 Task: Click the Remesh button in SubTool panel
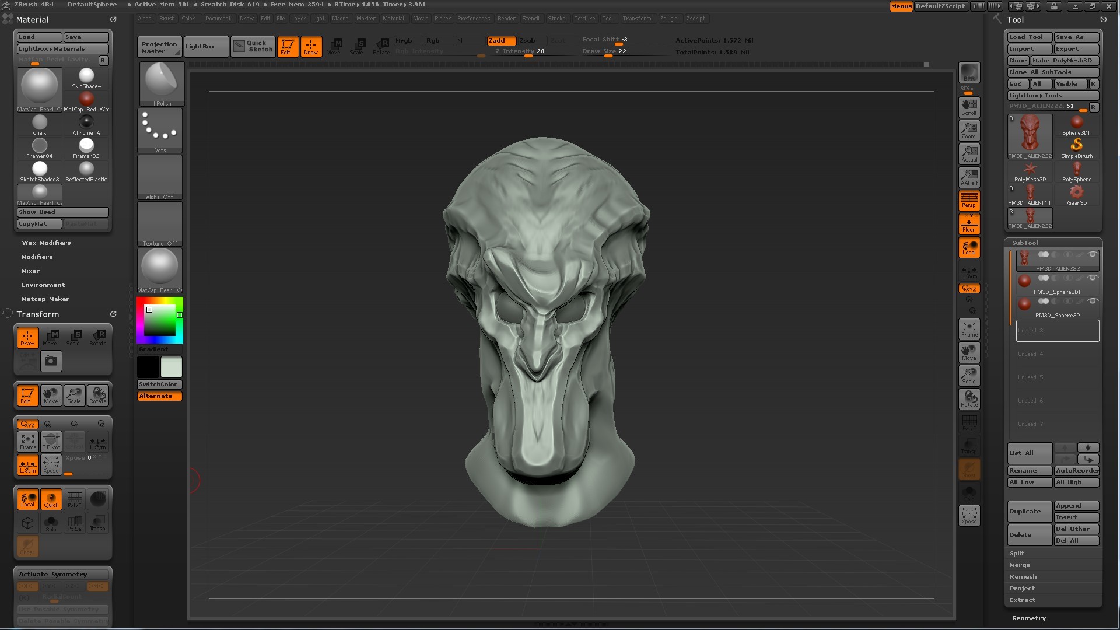[x=1023, y=576]
